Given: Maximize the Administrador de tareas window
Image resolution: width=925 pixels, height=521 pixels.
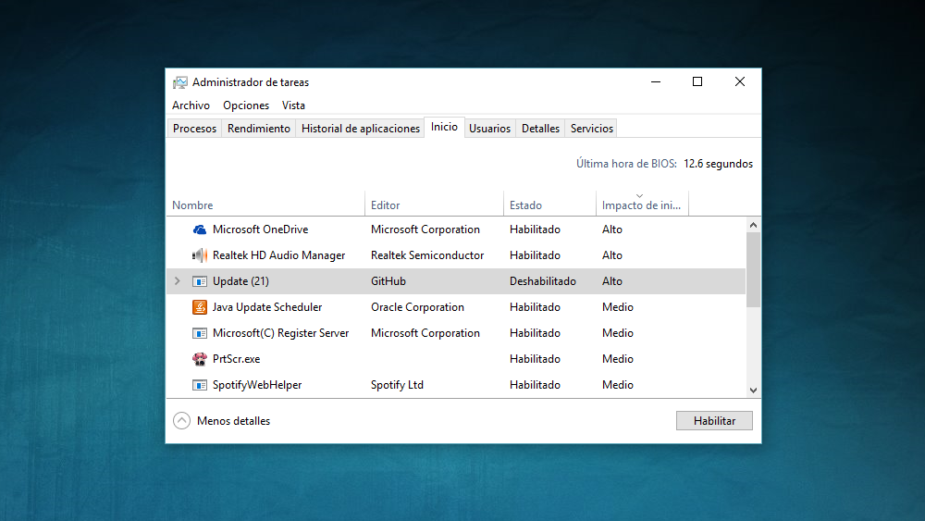Looking at the screenshot, I should [x=697, y=82].
